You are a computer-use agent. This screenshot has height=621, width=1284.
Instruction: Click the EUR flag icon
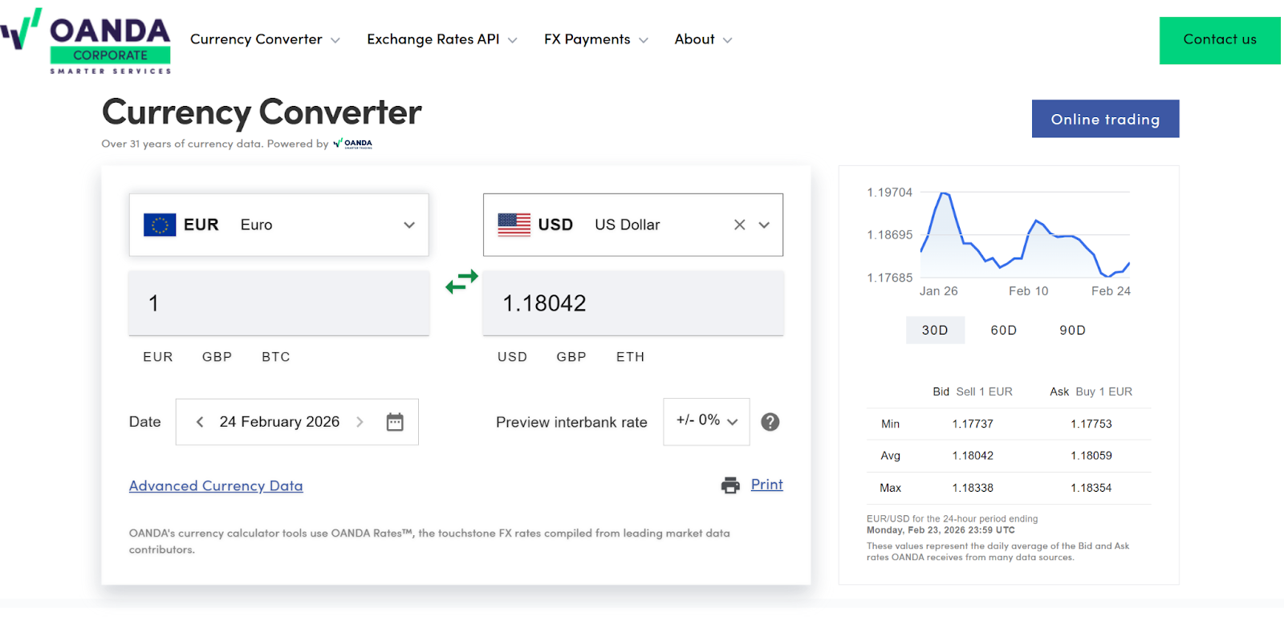tap(160, 225)
